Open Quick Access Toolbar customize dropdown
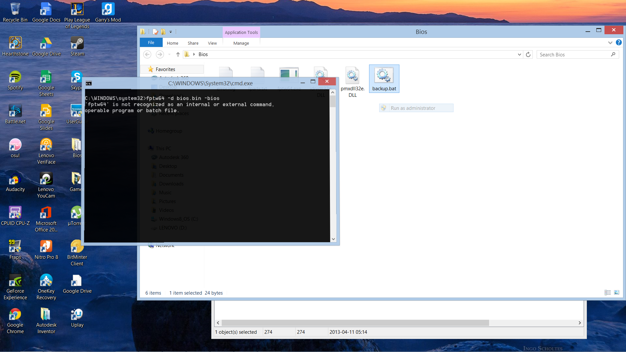Image resolution: width=626 pixels, height=352 pixels. pyautogui.click(x=171, y=32)
